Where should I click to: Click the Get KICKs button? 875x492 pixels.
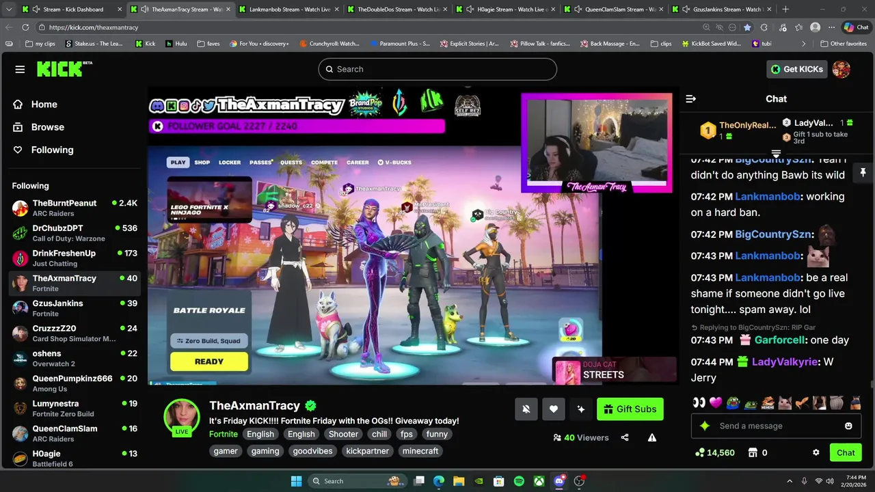coord(797,69)
